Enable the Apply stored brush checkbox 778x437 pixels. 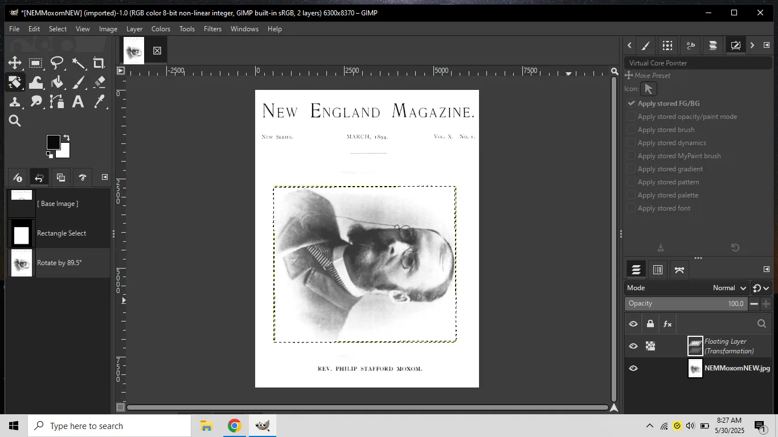tap(631, 129)
